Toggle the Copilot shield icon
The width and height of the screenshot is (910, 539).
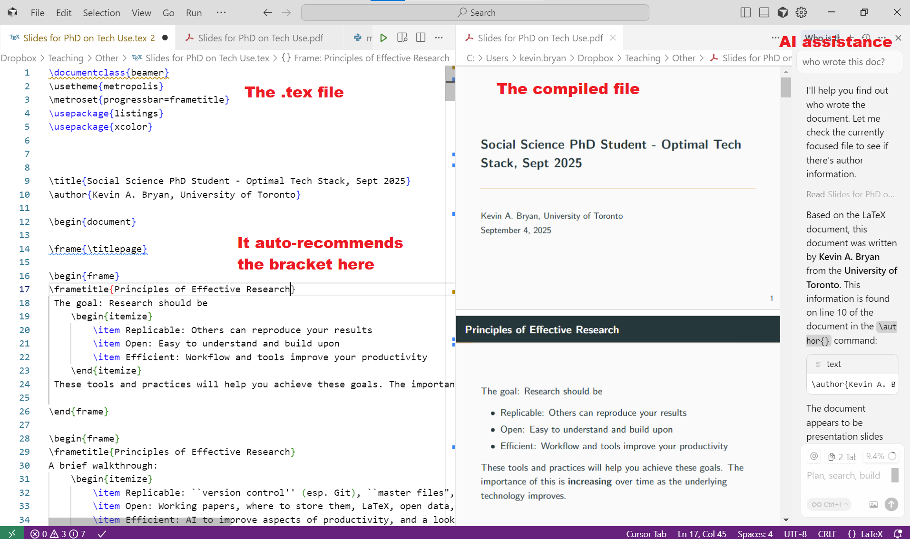783,12
